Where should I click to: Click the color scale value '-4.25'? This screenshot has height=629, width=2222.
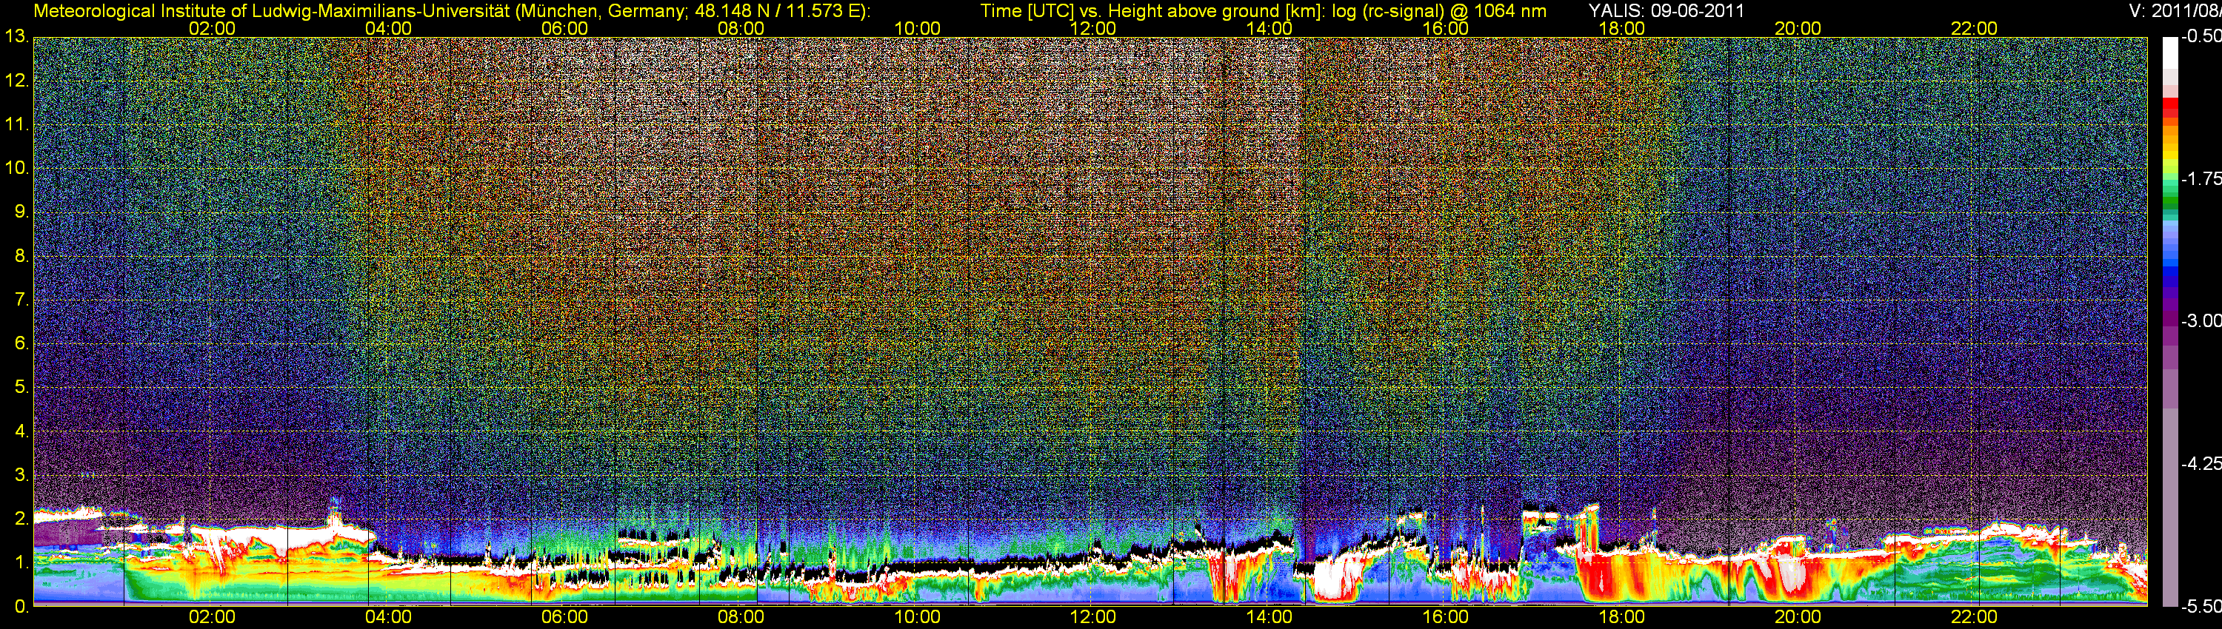click(x=2201, y=463)
